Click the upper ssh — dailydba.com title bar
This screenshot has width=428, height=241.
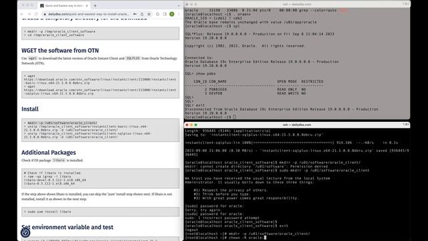pos(297,4)
